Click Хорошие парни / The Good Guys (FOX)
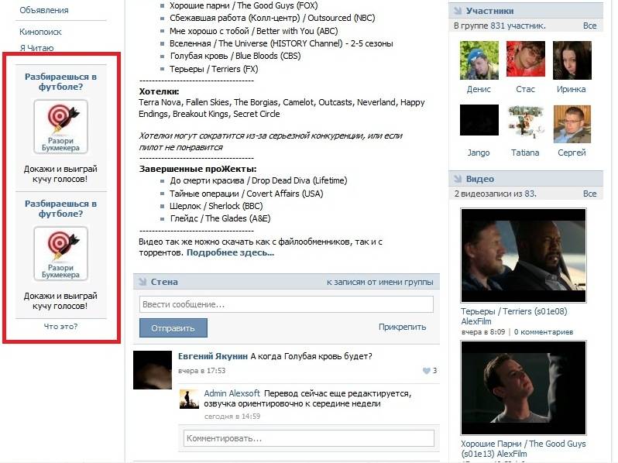Image resolution: width=618 pixels, height=463 pixels. (244, 5)
